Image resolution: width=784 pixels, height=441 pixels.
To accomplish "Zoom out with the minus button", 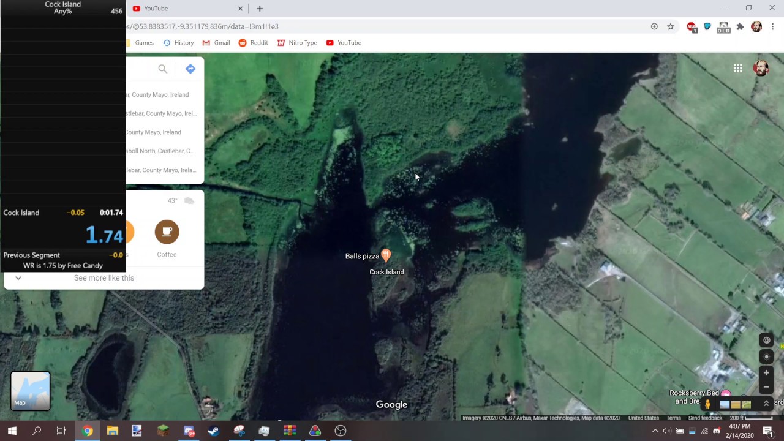I will (x=766, y=387).
